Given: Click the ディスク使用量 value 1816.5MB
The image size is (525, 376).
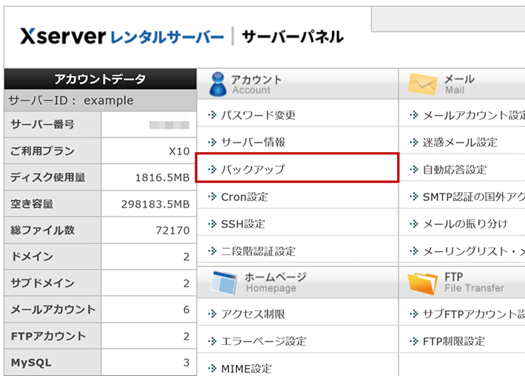Looking at the screenshot, I should click(x=163, y=177).
